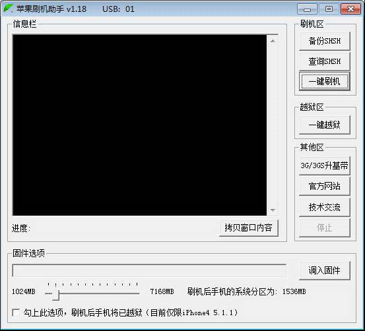Start flashing with 一键刷机 button
Screen dimensions: 365x331
[x=325, y=81]
